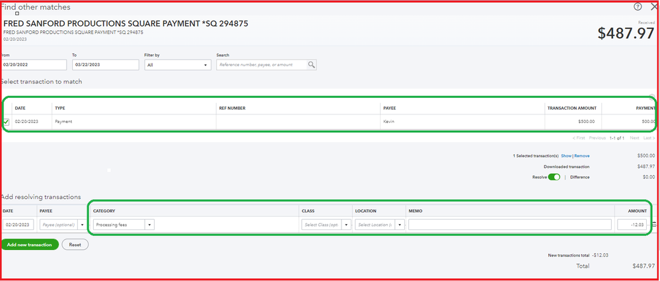Close the Find other matches dialog
Screen dimensions: 660x281
coord(653,7)
